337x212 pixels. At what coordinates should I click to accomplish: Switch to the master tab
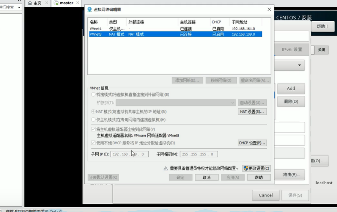(66, 3)
